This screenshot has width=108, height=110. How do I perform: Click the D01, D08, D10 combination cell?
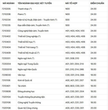point(72,58)
